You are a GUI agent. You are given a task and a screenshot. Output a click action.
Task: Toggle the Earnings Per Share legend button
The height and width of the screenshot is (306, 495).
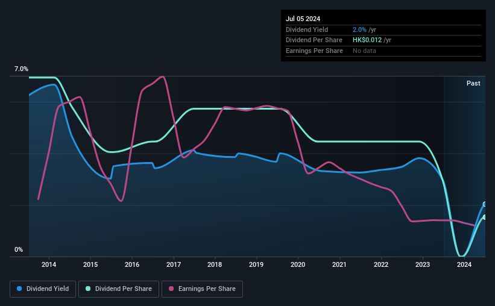202,289
